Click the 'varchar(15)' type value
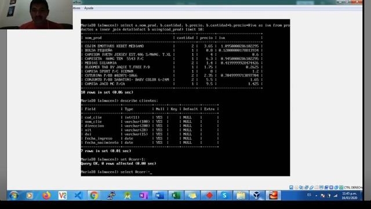371x209 pixels. click(x=136, y=134)
